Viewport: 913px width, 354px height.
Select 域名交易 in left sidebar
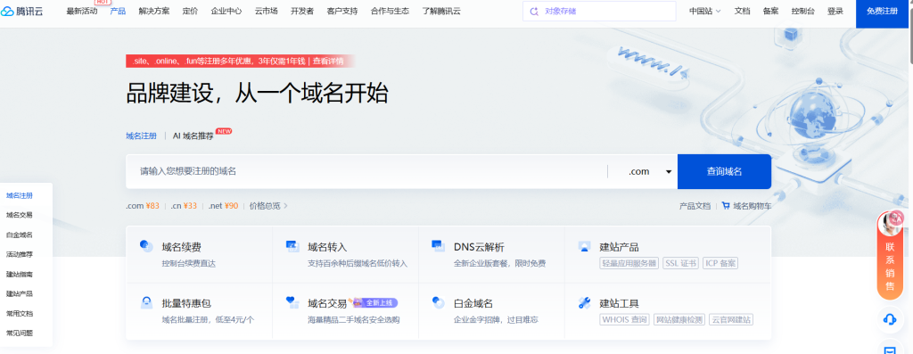[x=20, y=215]
